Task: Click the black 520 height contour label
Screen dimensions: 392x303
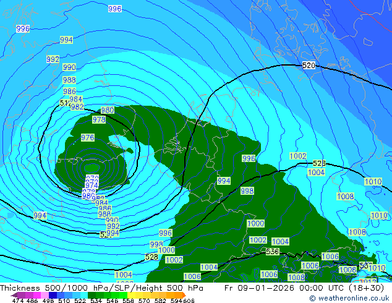Action: [x=309, y=66]
